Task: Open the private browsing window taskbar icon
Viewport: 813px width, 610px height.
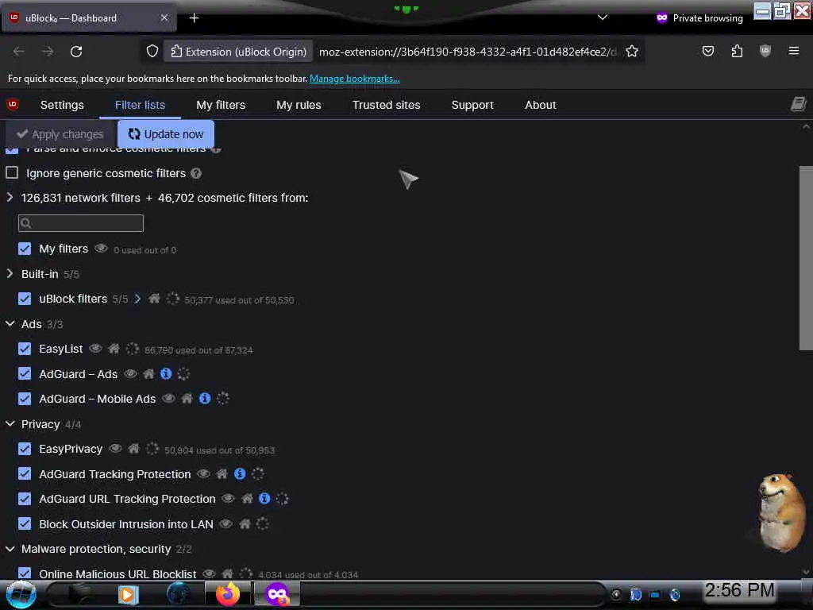Action: coord(277,594)
